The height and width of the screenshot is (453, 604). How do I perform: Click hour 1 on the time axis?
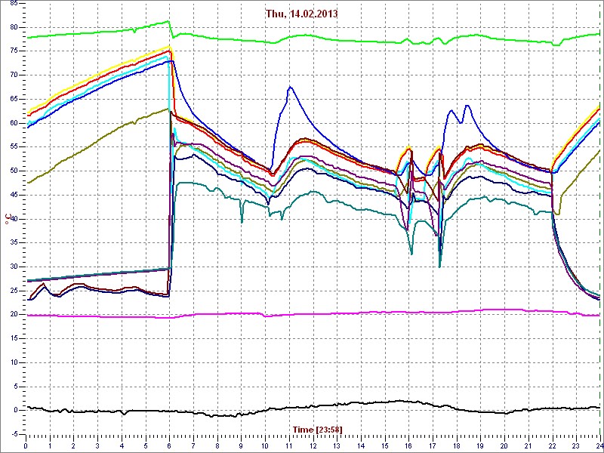tap(50, 445)
